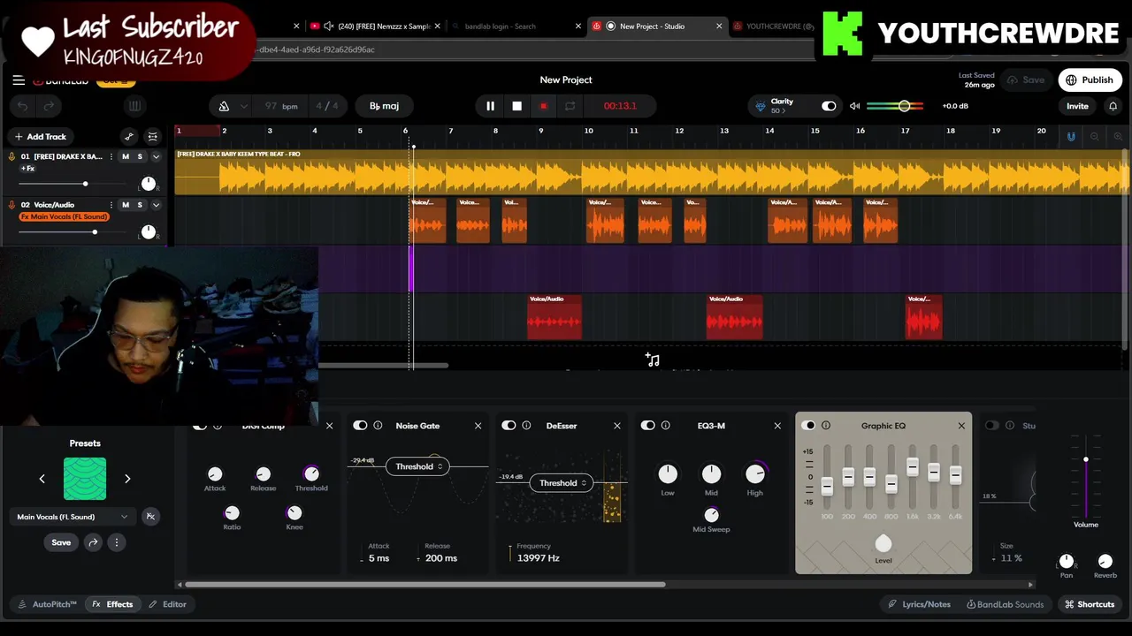Open Main Vocals (FL Sound) preset dropdown

(x=73, y=517)
